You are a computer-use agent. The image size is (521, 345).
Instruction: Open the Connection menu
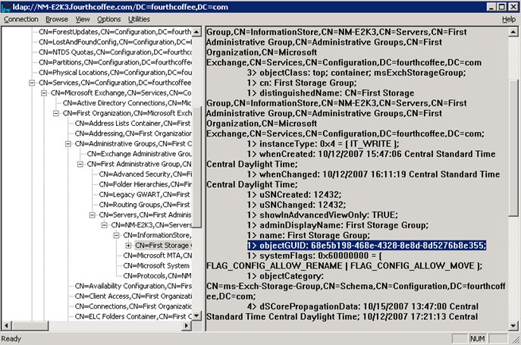[x=21, y=19]
